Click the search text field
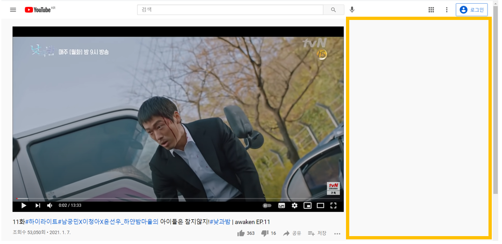The width and height of the screenshot is (502, 244). click(x=230, y=10)
